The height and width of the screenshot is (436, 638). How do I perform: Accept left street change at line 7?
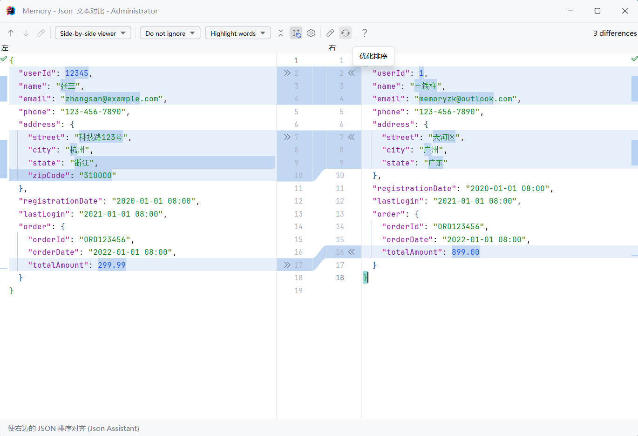point(287,137)
